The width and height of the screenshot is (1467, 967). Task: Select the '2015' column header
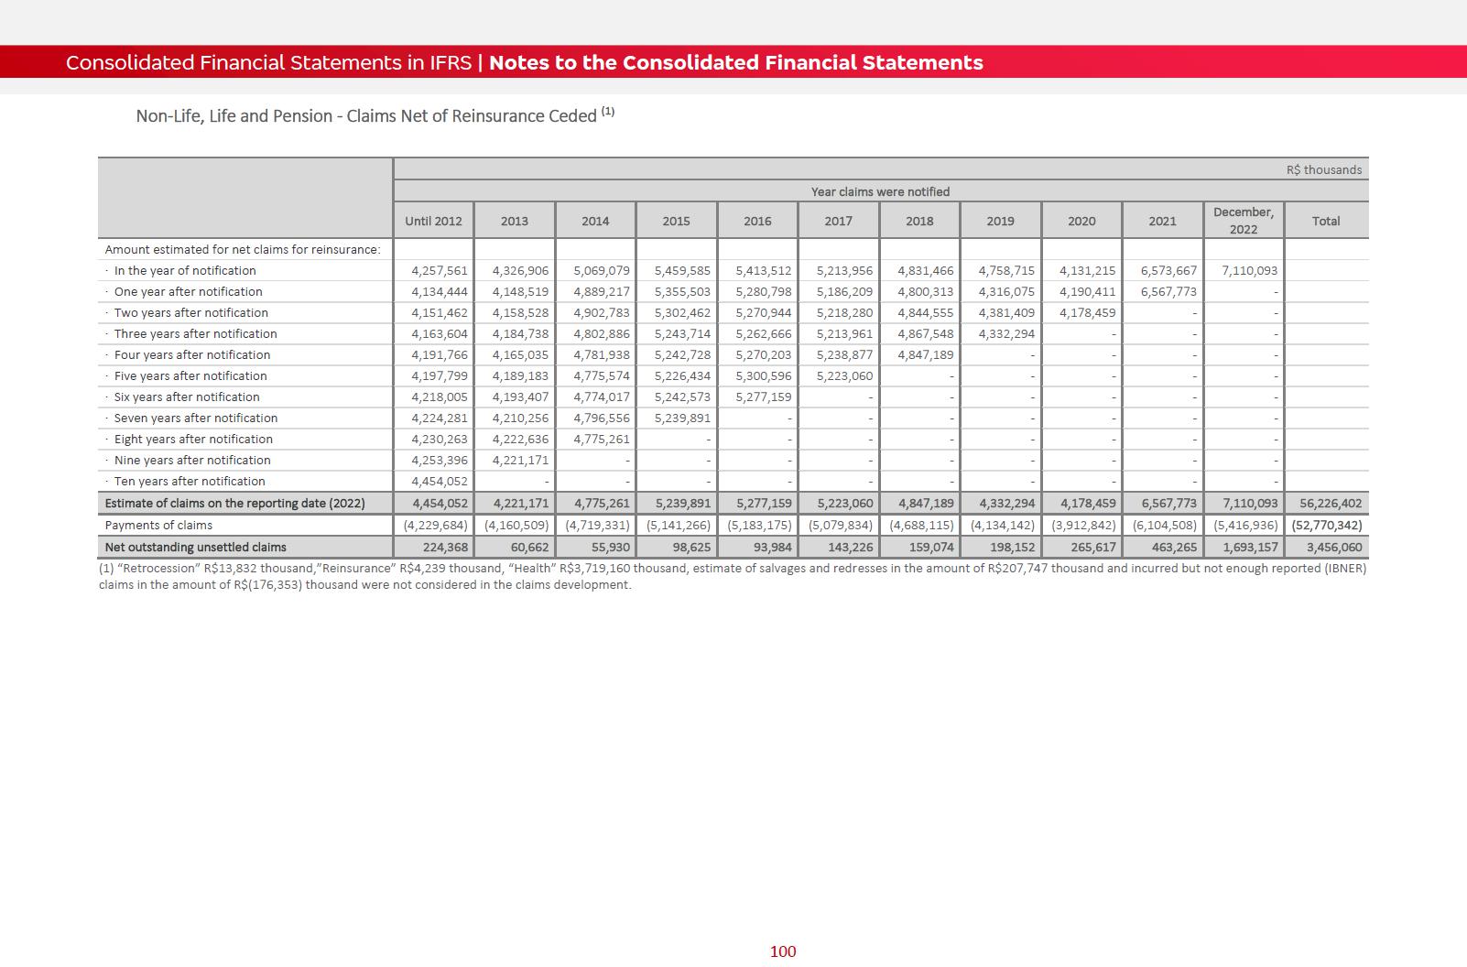(676, 221)
